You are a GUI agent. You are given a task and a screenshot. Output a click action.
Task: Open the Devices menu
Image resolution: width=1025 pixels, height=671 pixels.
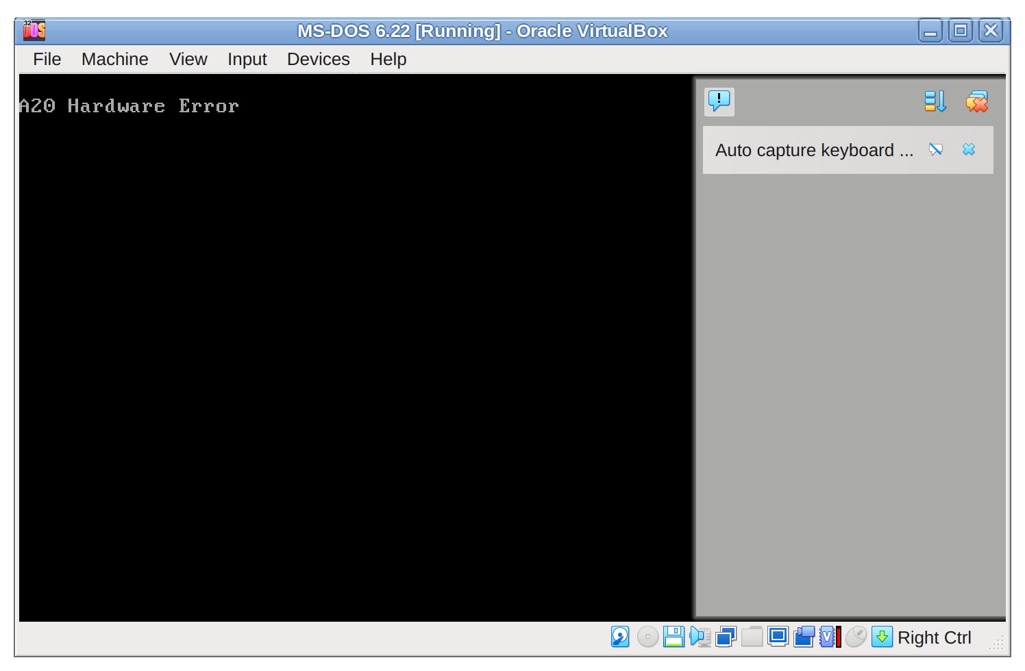click(x=319, y=60)
